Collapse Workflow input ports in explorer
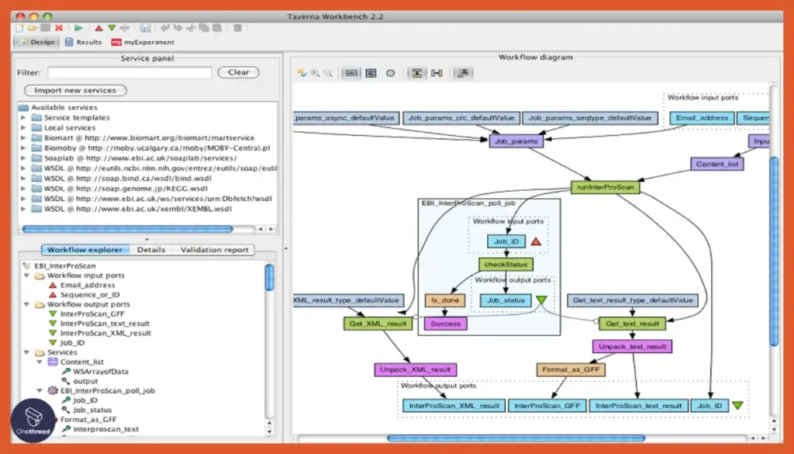The width and height of the screenshot is (794, 454). [x=27, y=276]
